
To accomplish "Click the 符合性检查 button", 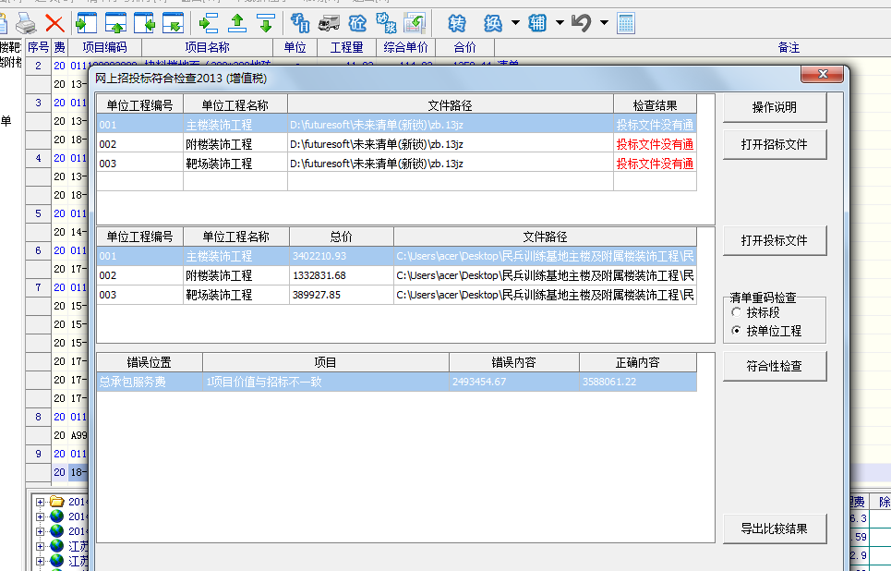I will click(774, 366).
